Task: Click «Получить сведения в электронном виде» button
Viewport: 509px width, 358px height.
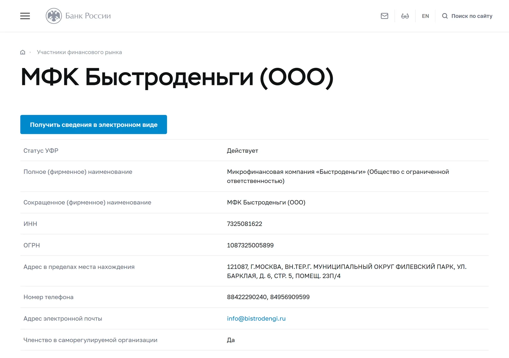Action: 94,124
